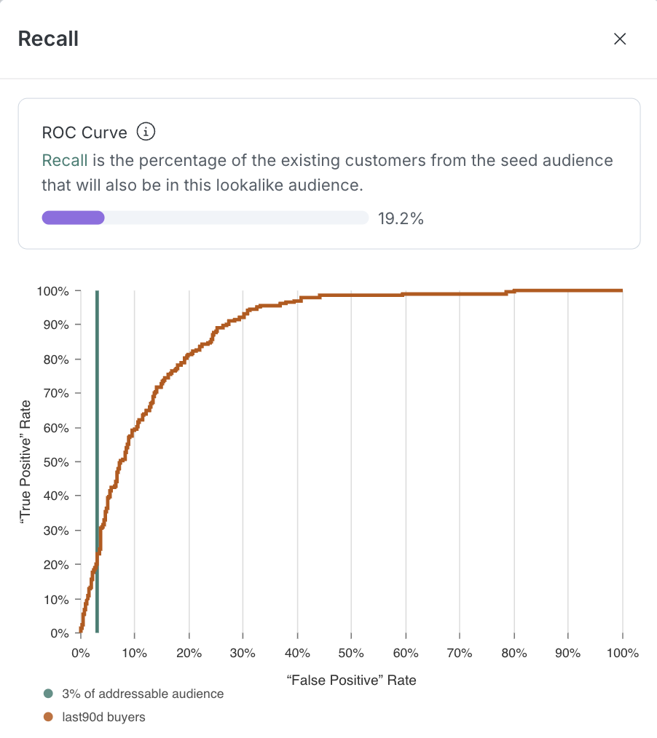
Task: Click the vertical green threshold line on the chart
Action: (97, 459)
